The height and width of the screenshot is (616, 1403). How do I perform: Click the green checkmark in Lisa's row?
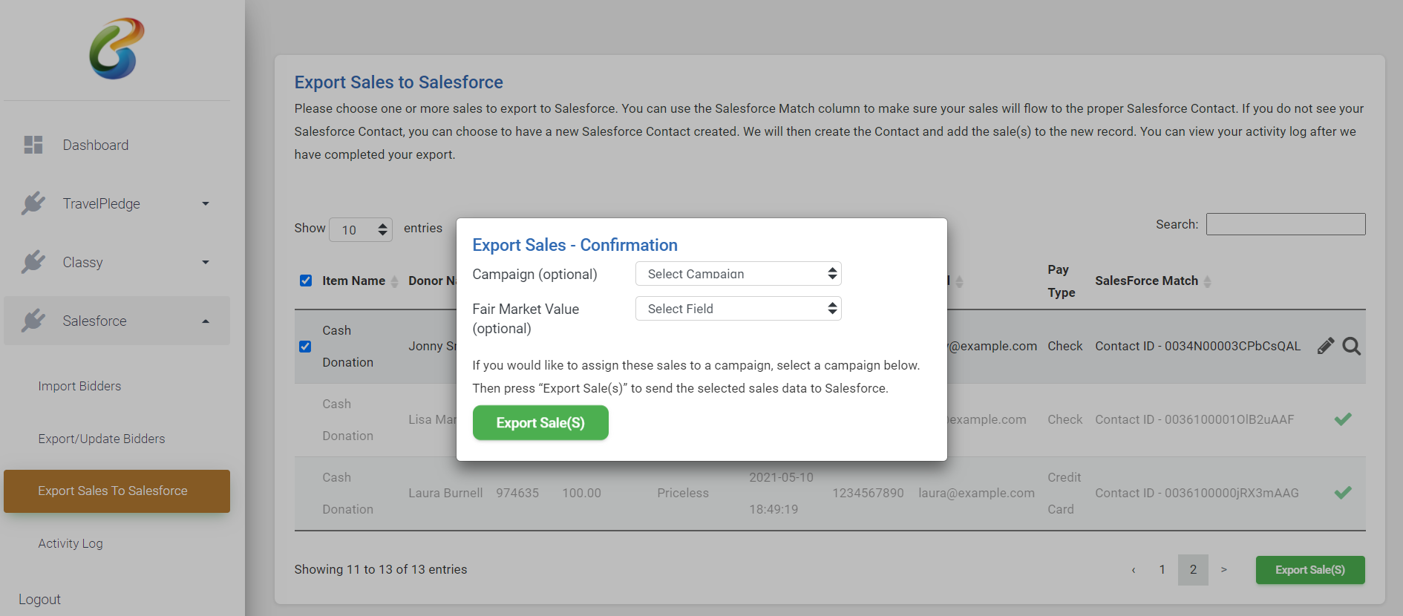click(1343, 419)
